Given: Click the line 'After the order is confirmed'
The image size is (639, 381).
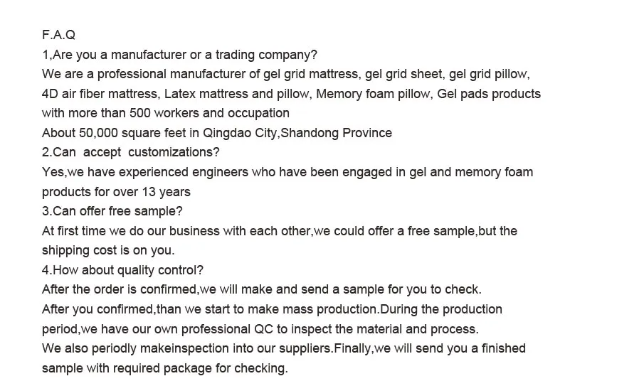Looking at the screenshot, I should 261,289.
